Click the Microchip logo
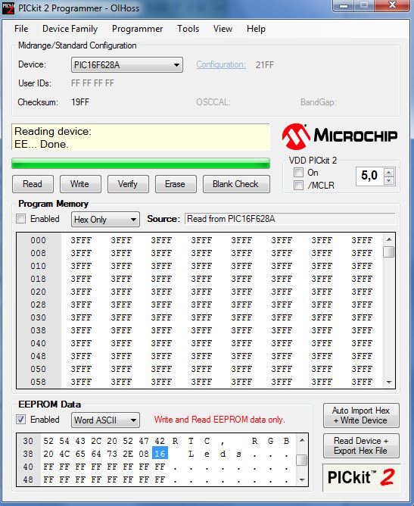This screenshot has height=506, width=414. pos(340,136)
